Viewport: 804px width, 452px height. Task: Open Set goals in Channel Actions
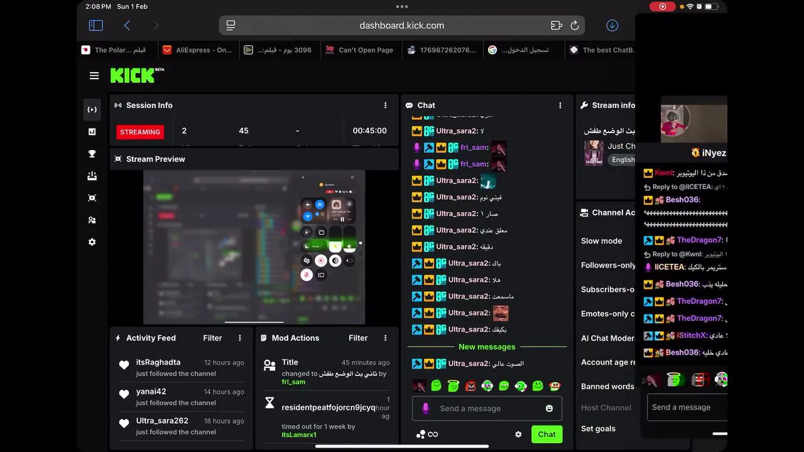point(598,429)
